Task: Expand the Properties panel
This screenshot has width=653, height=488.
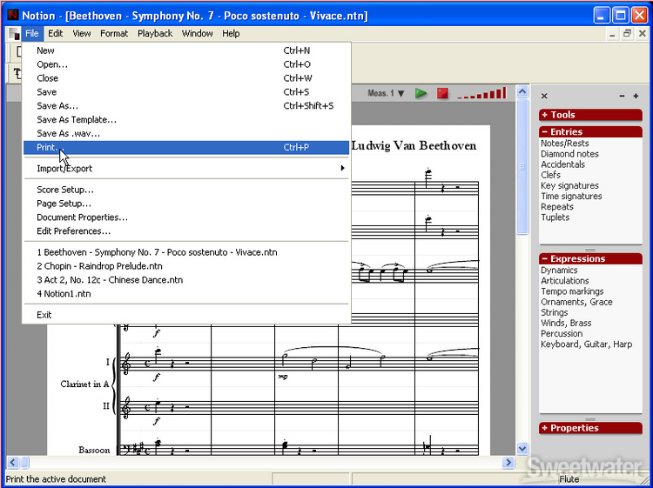Action: point(590,428)
